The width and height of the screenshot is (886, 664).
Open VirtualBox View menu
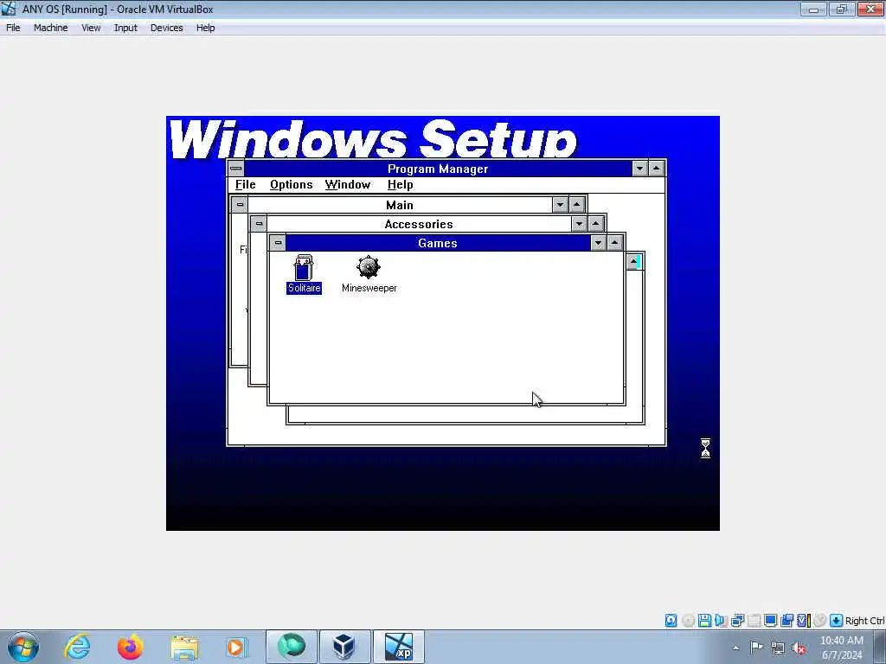pyautogui.click(x=90, y=28)
